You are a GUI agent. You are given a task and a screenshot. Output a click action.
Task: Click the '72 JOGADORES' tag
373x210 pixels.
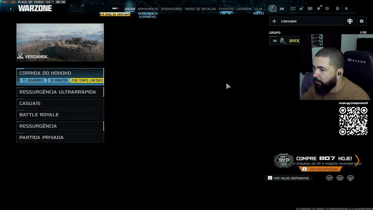pyautogui.click(x=33, y=80)
